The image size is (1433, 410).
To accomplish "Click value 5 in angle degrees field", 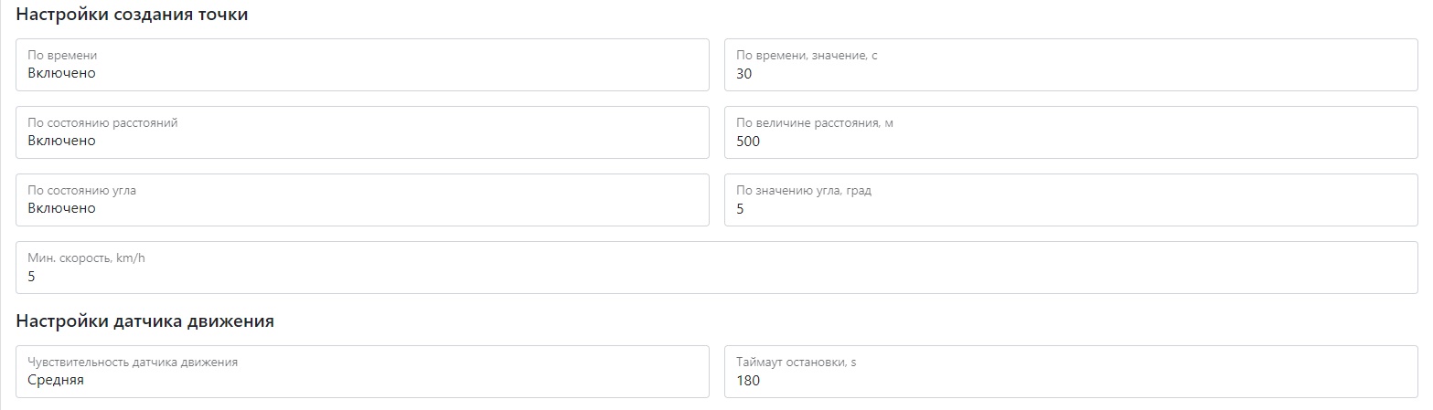I will point(740,209).
